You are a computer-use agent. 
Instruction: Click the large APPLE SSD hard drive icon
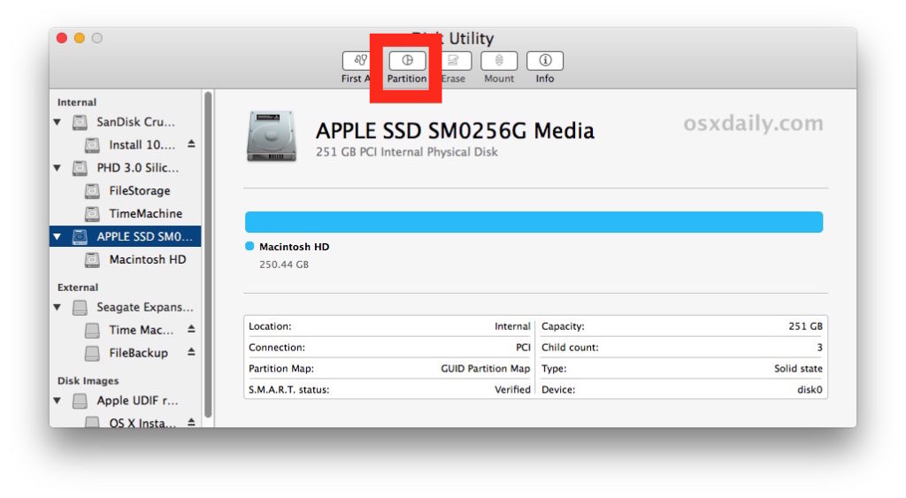tap(272, 136)
